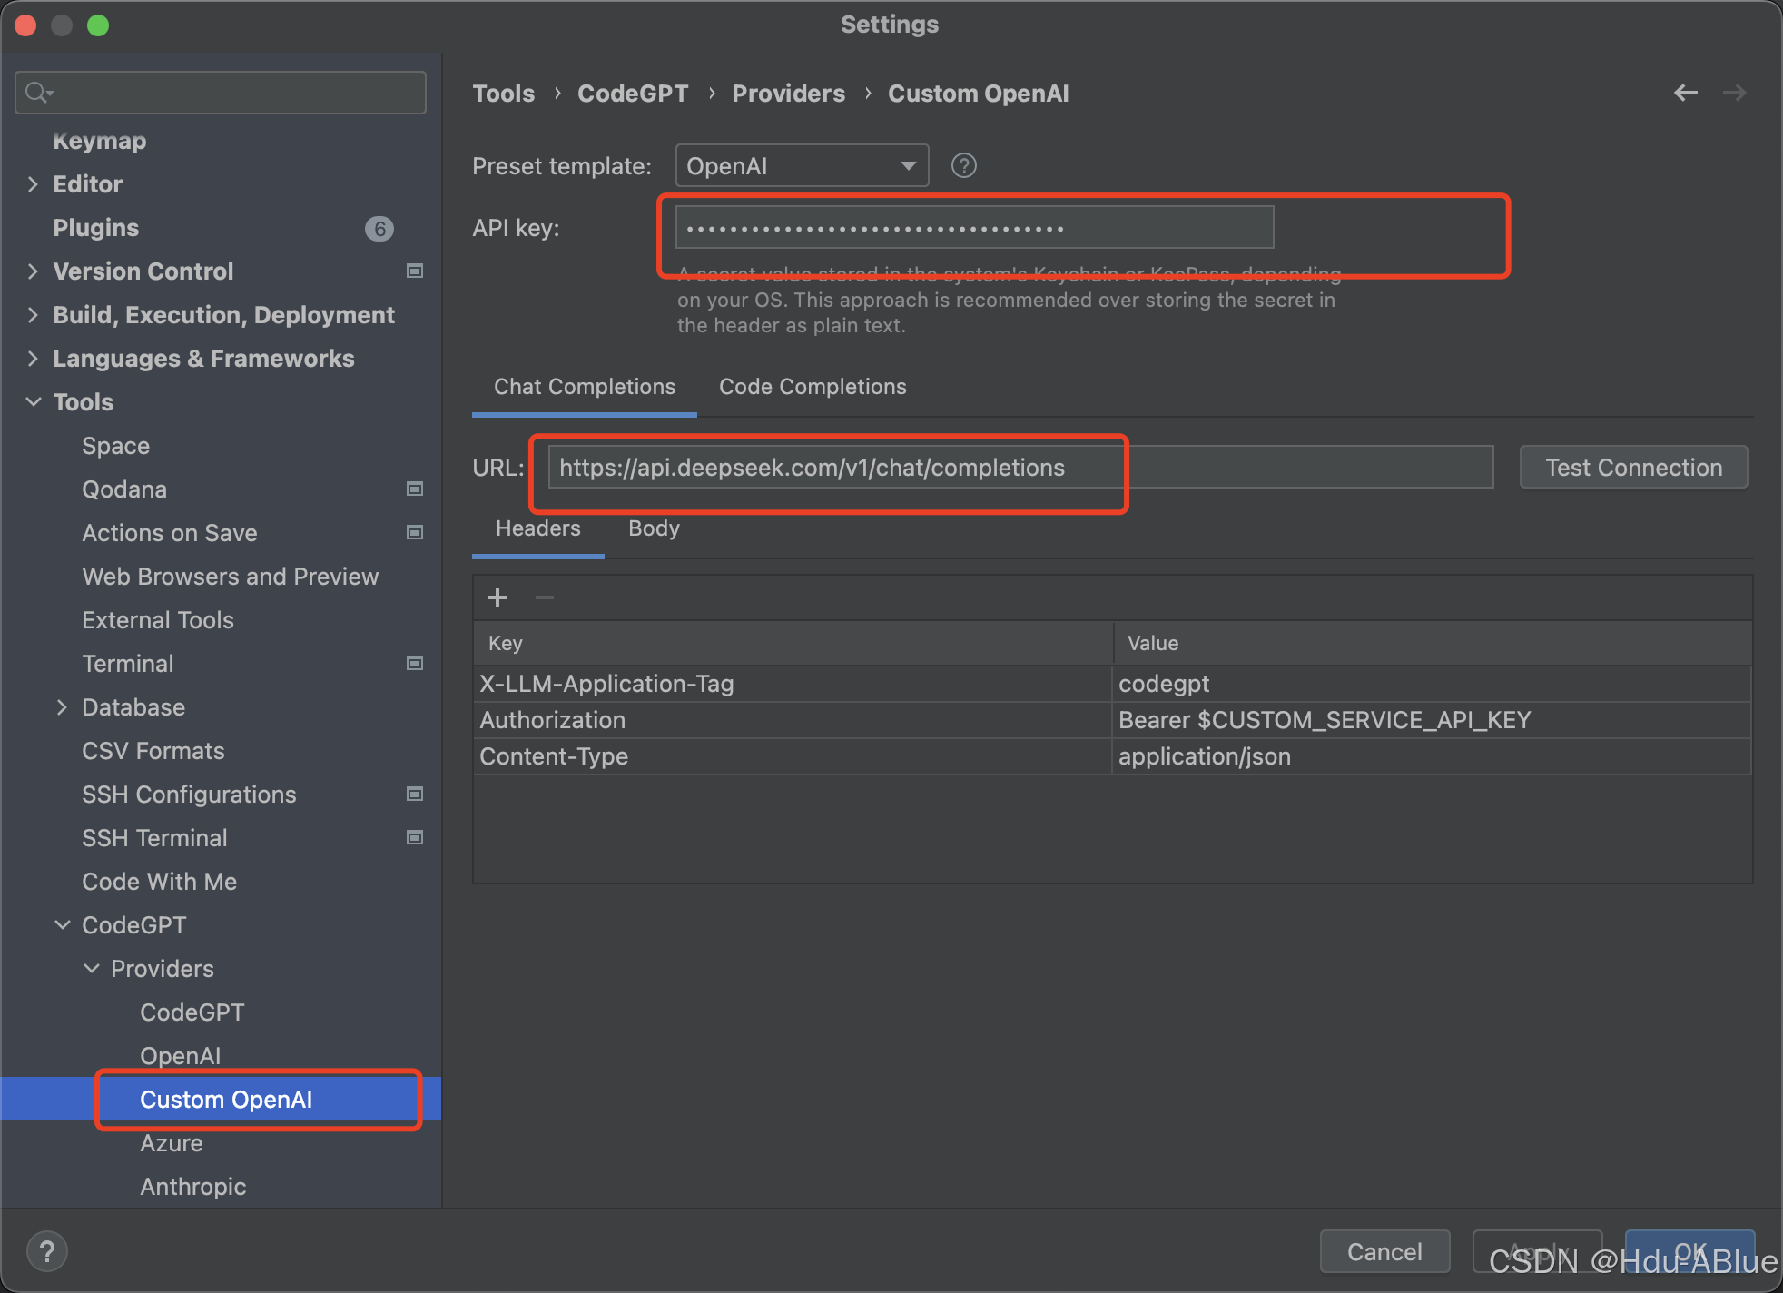Click the add header plus icon

[x=497, y=597]
